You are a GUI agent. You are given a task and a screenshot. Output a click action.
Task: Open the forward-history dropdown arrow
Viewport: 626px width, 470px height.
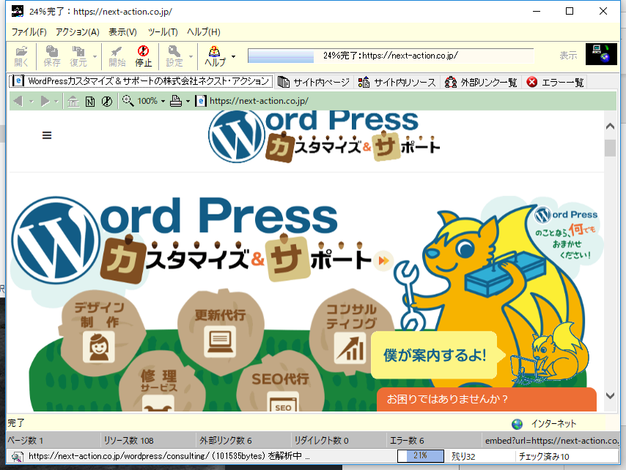click(x=56, y=102)
